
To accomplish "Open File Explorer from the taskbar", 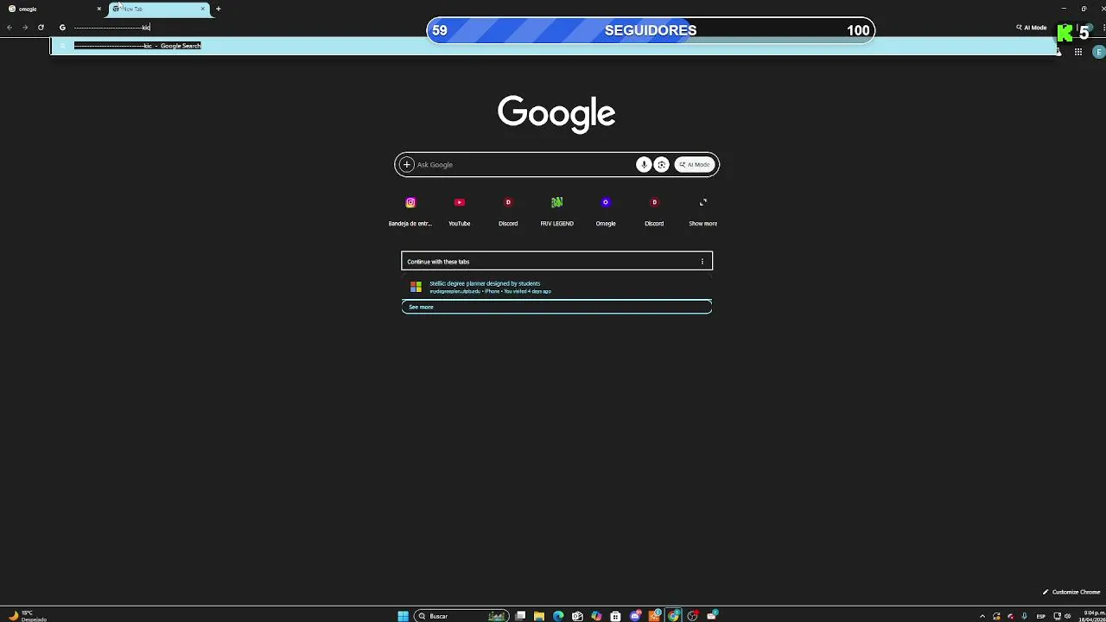I will tap(539, 616).
